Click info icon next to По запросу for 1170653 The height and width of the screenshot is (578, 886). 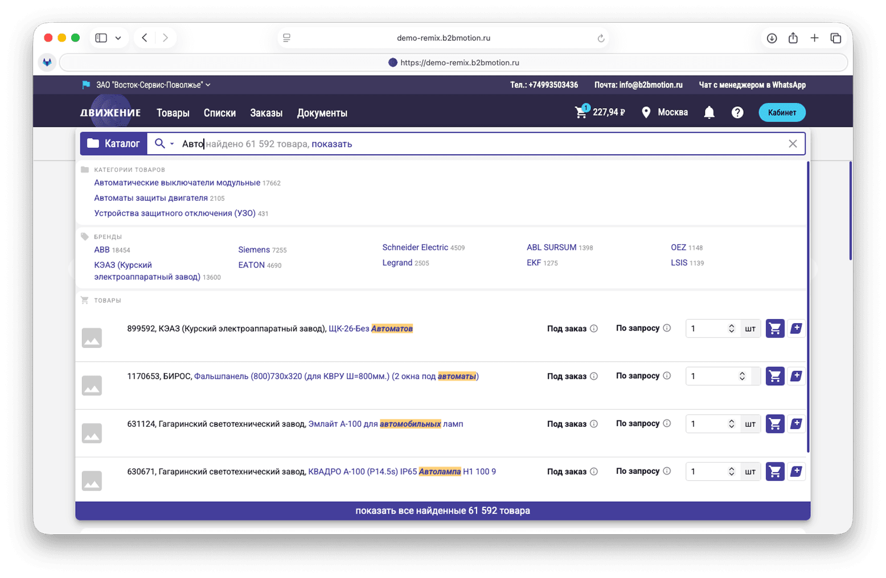667,375
